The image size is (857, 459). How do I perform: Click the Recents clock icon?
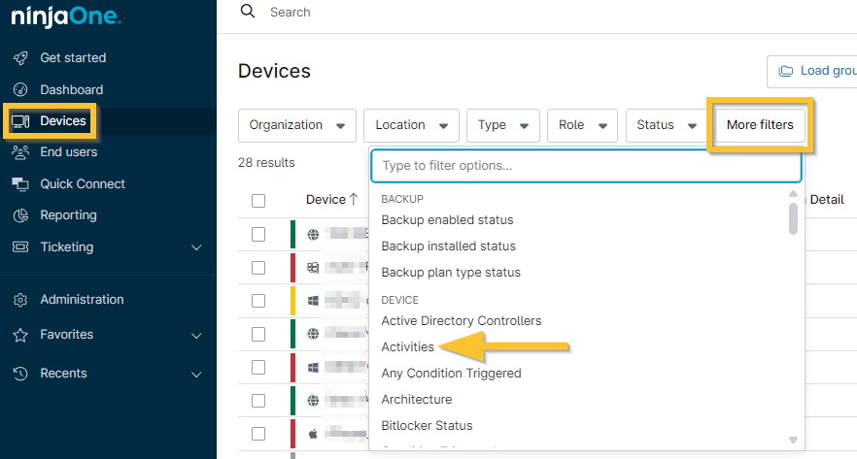pos(20,374)
